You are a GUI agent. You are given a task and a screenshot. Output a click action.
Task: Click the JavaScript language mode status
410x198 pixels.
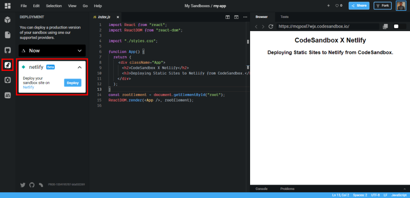[x=399, y=195]
